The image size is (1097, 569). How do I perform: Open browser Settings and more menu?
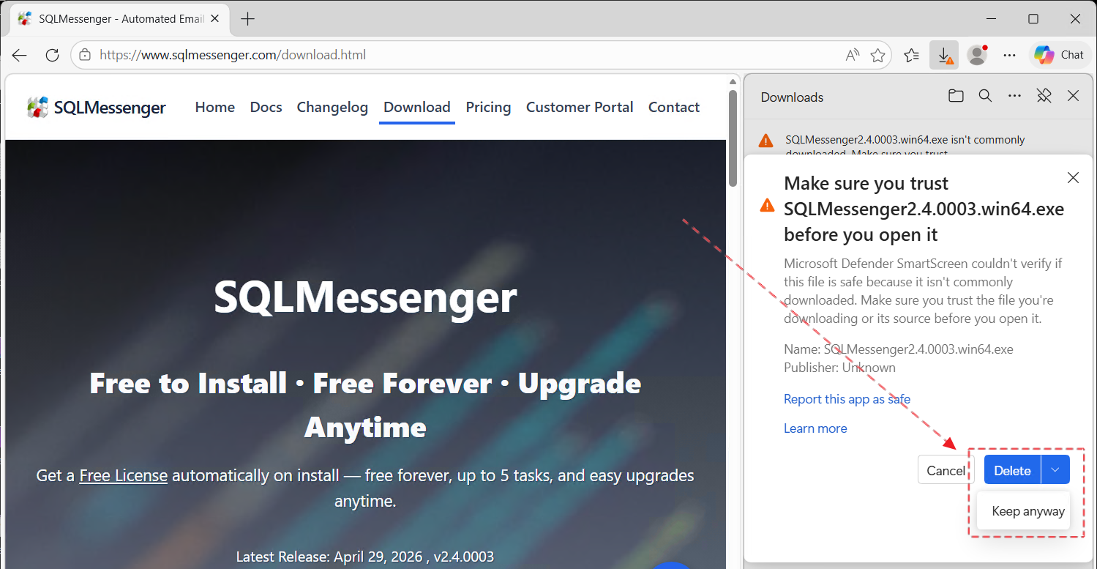1009,55
